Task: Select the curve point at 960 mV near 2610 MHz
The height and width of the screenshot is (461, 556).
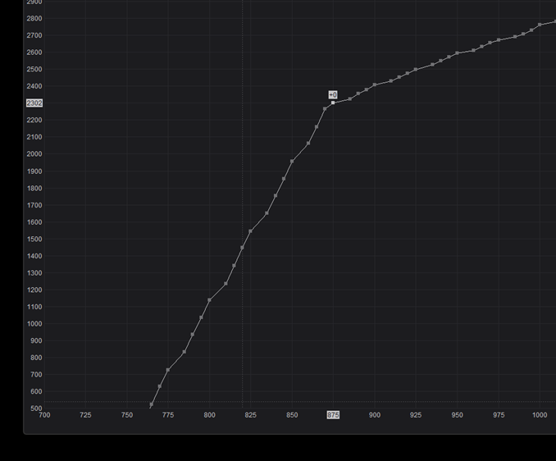Action: (474, 50)
